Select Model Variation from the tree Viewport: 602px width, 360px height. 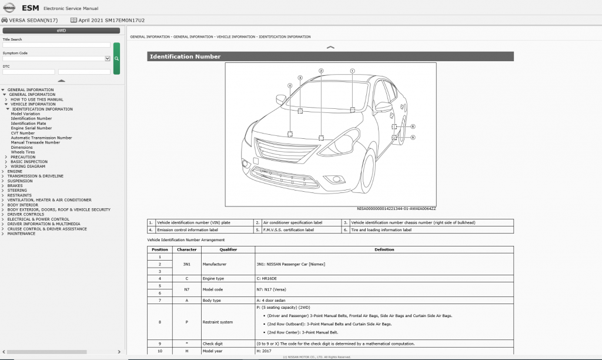(25, 114)
